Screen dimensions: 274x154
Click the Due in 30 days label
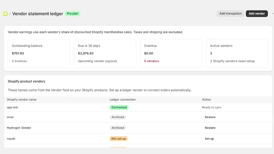point(89,46)
